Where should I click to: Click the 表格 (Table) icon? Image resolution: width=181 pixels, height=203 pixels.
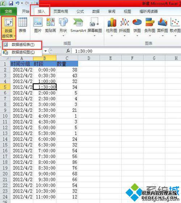(22, 25)
